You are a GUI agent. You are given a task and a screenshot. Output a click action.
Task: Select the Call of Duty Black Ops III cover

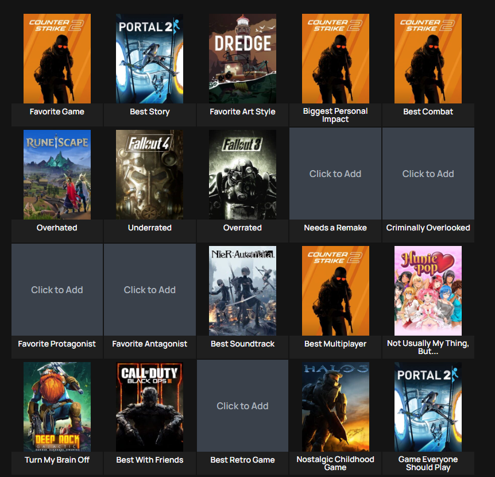tap(150, 407)
